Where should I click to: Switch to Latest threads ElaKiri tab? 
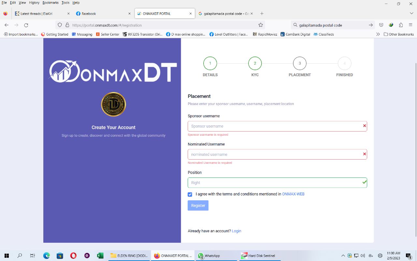[42, 14]
